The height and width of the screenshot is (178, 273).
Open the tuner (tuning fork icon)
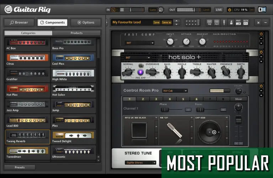pos(224,23)
